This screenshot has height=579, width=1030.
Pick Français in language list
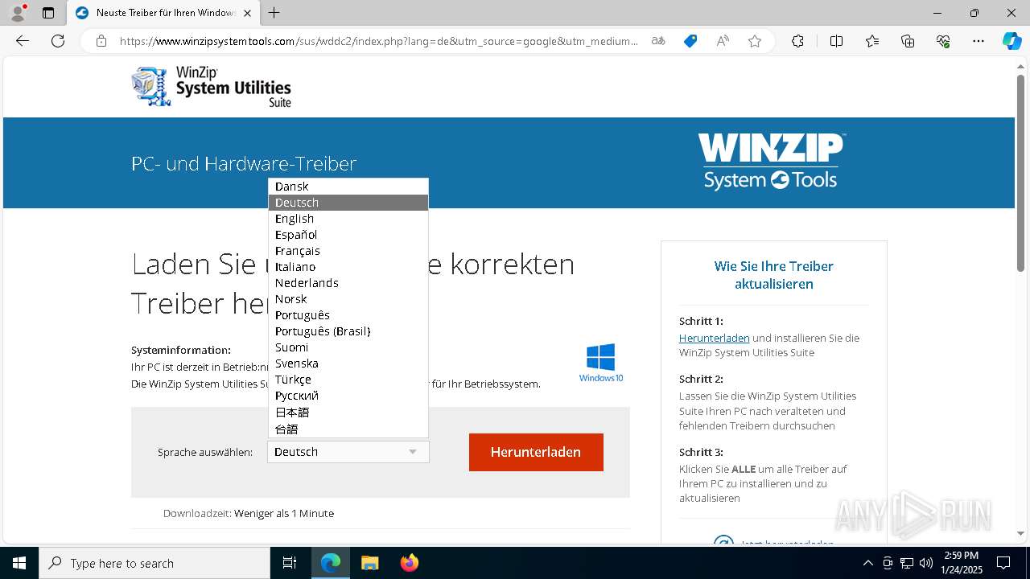[x=348, y=251]
